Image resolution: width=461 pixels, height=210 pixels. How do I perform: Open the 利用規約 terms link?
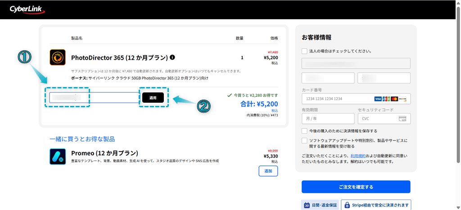coord(358,156)
